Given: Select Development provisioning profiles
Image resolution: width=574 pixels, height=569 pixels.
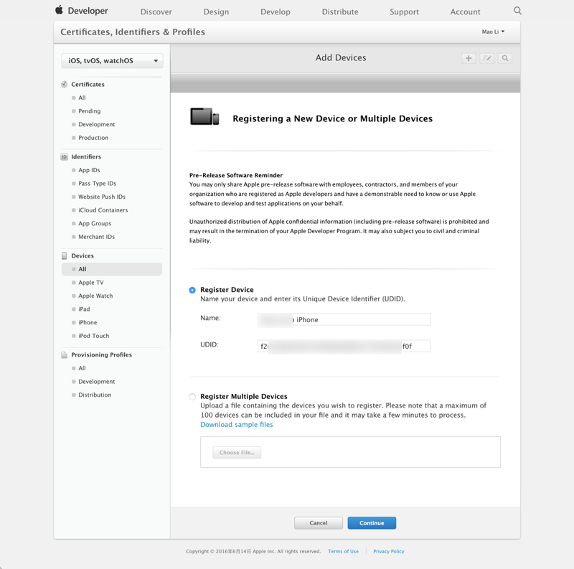Looking at the screenshot, I should 97,382.
